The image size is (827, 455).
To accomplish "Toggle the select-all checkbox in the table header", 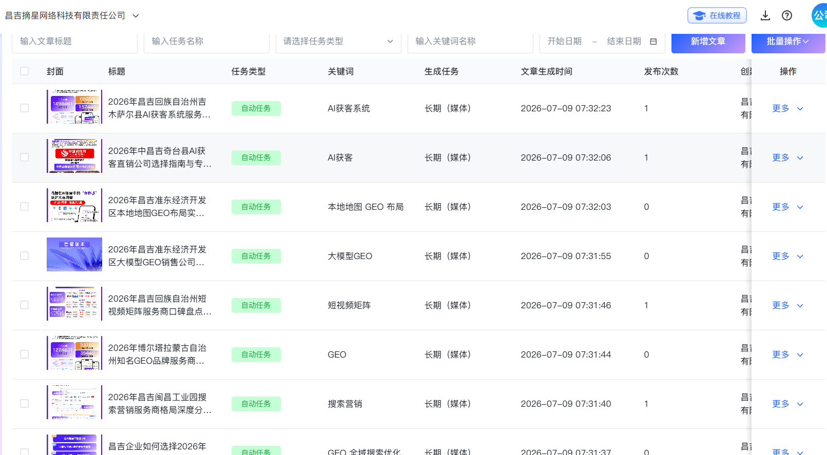I will (x=25, y=71).
